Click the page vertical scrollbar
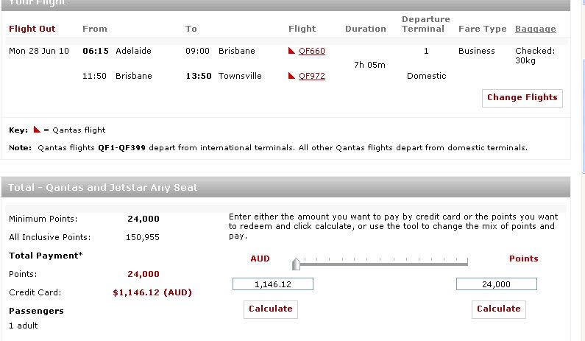585x341 pixels. [583, 170]
